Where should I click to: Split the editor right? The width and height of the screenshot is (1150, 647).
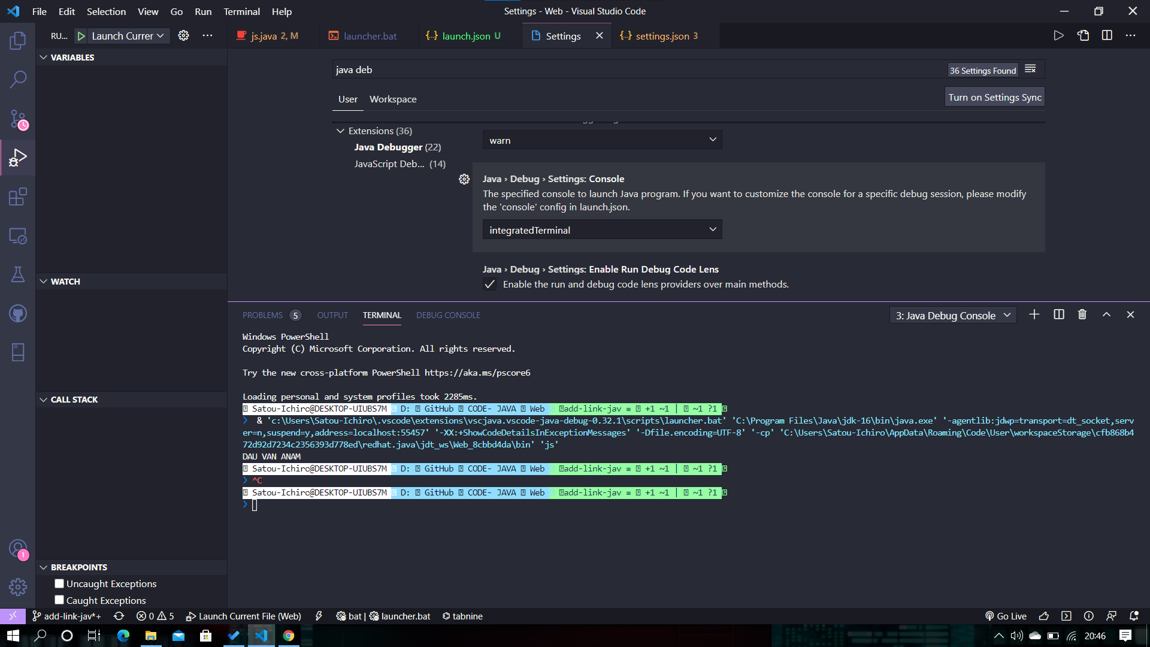[1107, 36]
